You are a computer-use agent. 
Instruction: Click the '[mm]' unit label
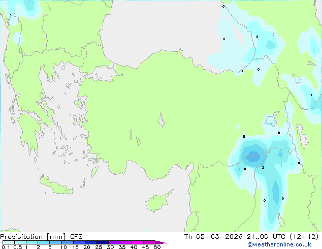[56, 237]
